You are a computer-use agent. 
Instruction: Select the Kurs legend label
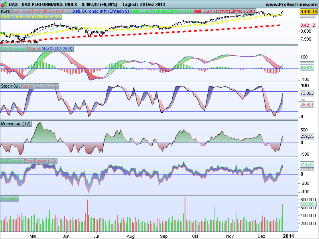coord(6,12)
